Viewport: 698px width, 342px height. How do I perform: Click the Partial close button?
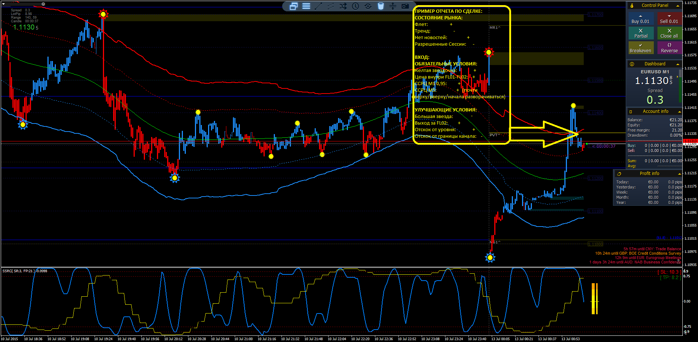641,33
